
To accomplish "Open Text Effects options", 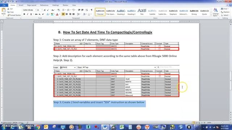I will click(47, 14).
